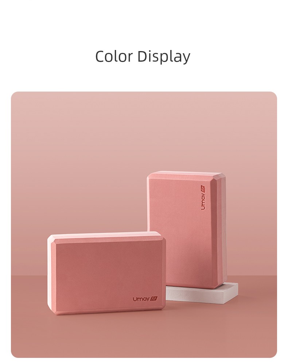
Task: Click the white pedestal under upright block
Action: click(202, 292)
